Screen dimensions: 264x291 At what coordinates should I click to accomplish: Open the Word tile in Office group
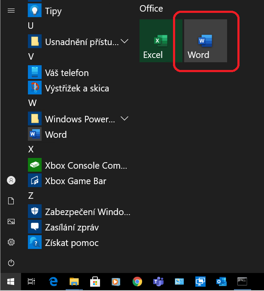[x=206, y=41]
